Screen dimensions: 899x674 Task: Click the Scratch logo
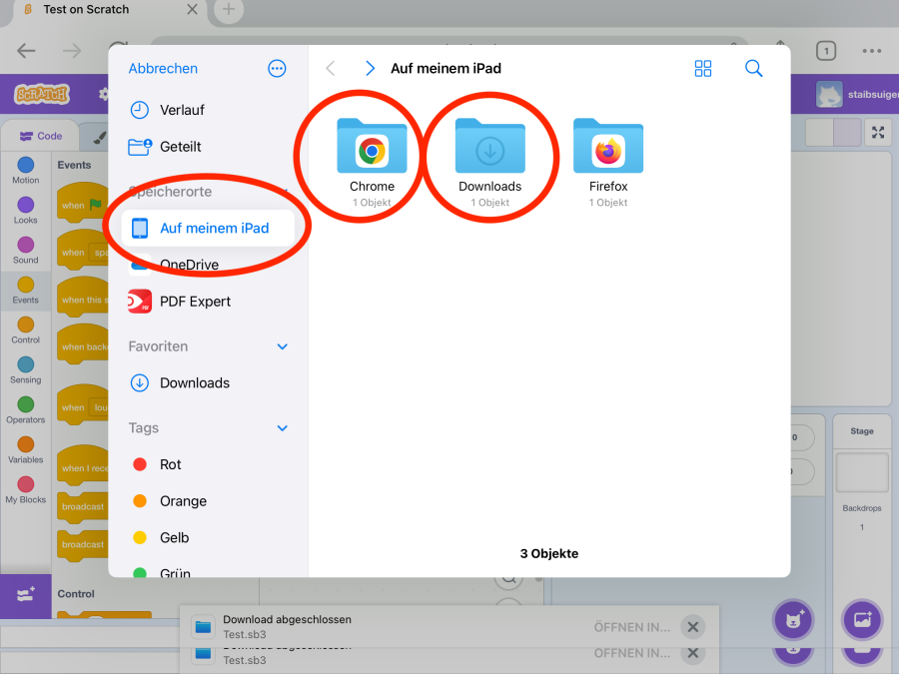pyautogui.click(x=42, y=95)
